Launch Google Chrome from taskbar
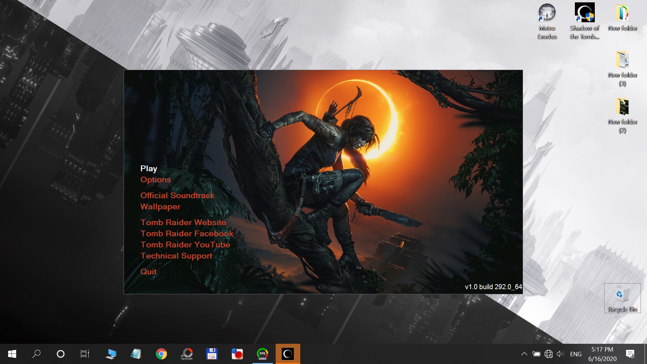 click(x=161, y=354)
